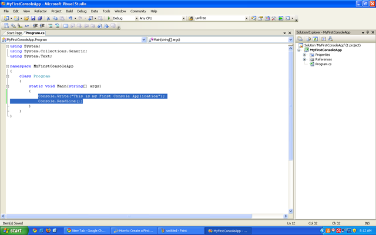376x235 pixels.
Task: Toggle a bookmark with the bookmark icon
Action: click(x=66, y=26)
